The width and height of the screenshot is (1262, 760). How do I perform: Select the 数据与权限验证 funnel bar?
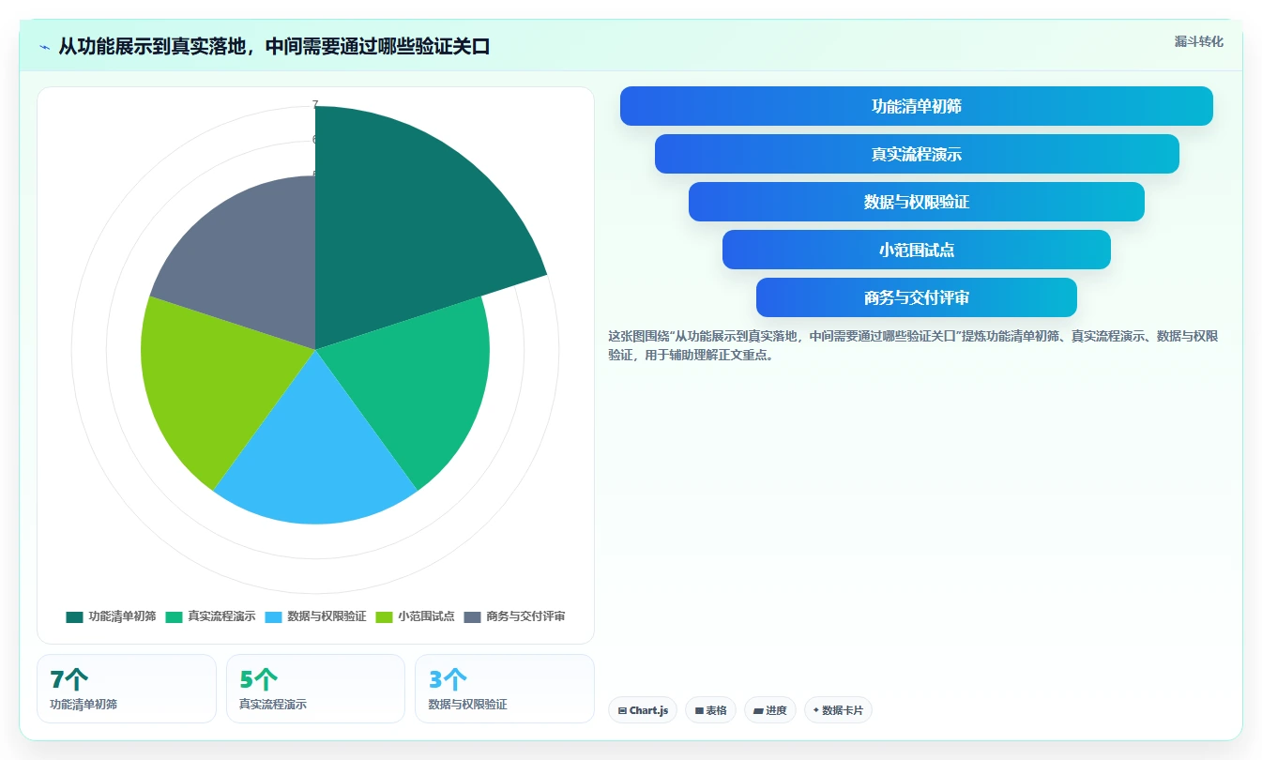pos(917,202)
